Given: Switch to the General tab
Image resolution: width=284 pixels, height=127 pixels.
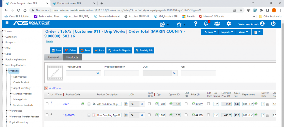Looking at the screenshot, I should [53, 57].
